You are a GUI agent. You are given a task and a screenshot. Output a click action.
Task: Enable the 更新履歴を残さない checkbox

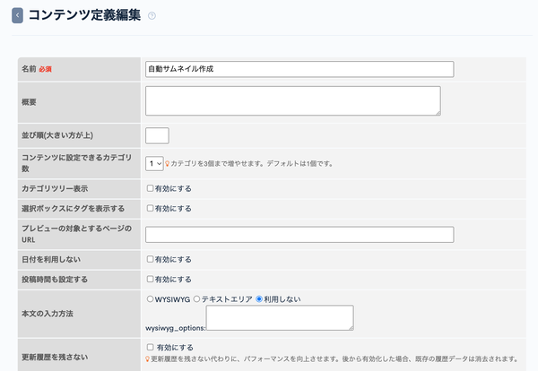(150, 347)
